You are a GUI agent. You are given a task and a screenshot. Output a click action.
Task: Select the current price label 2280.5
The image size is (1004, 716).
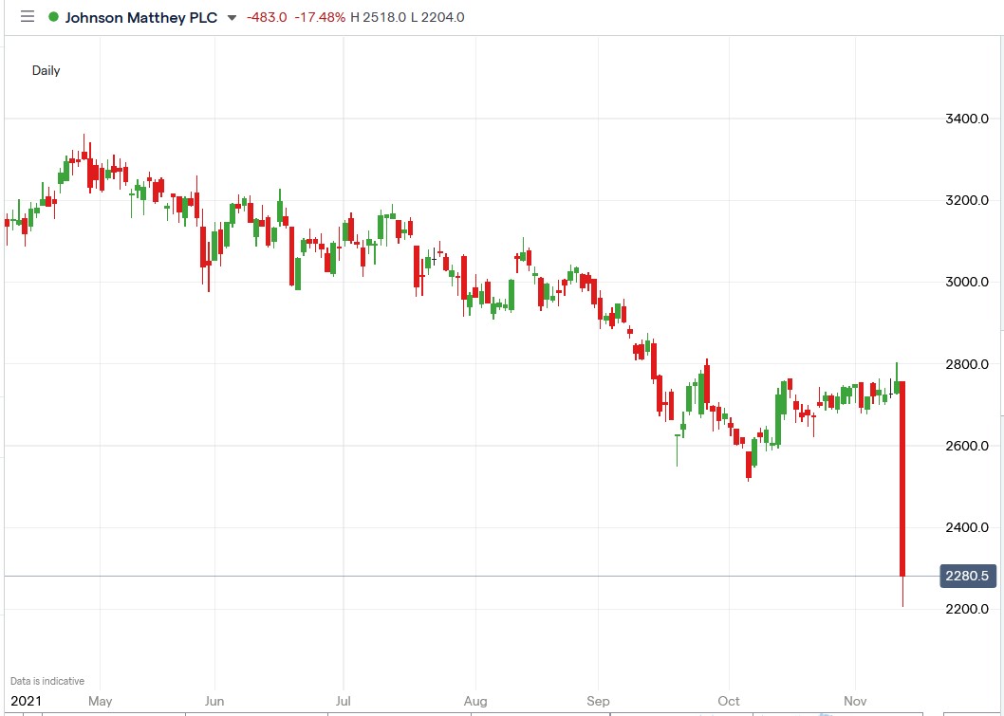pos(967,576)
